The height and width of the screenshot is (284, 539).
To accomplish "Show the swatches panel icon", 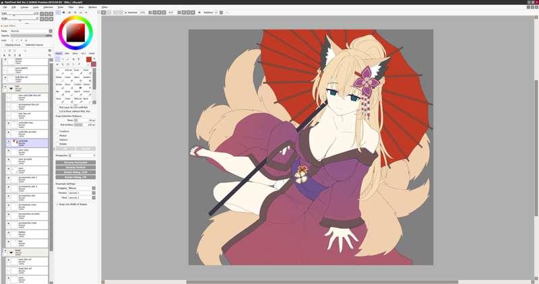I will (x=81, y=12).
